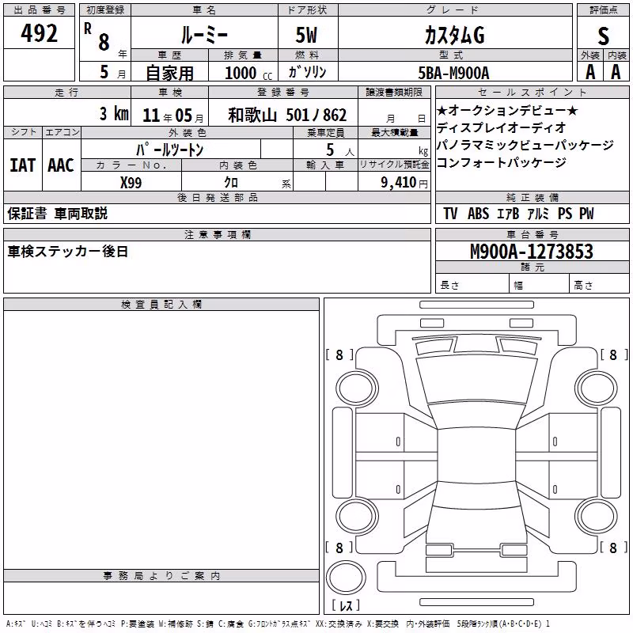Select chassis number M900A-1273853
Viewport: 633px width, 633px height.
pos(532,251)
